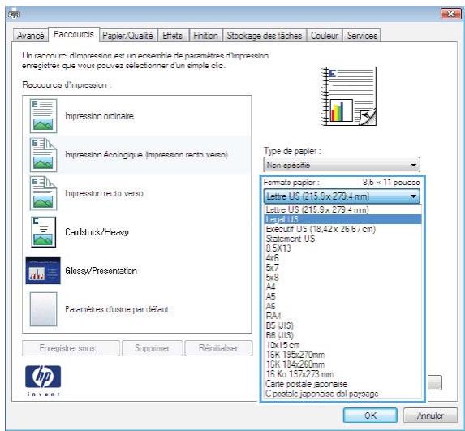Choose A6 paper format
465x431 pixels.
point(342,306)
